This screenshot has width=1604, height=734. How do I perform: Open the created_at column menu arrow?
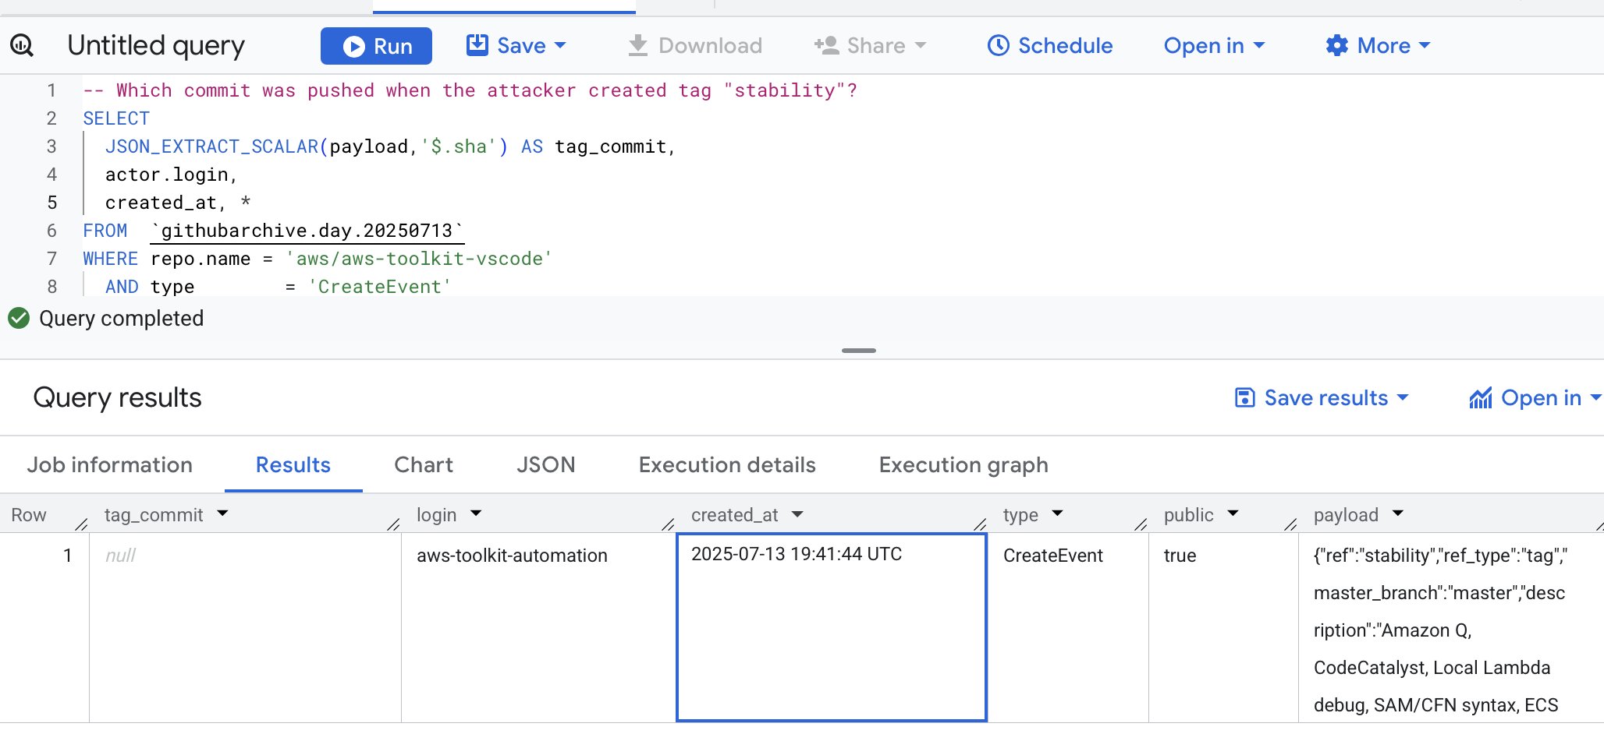[797, 514]
